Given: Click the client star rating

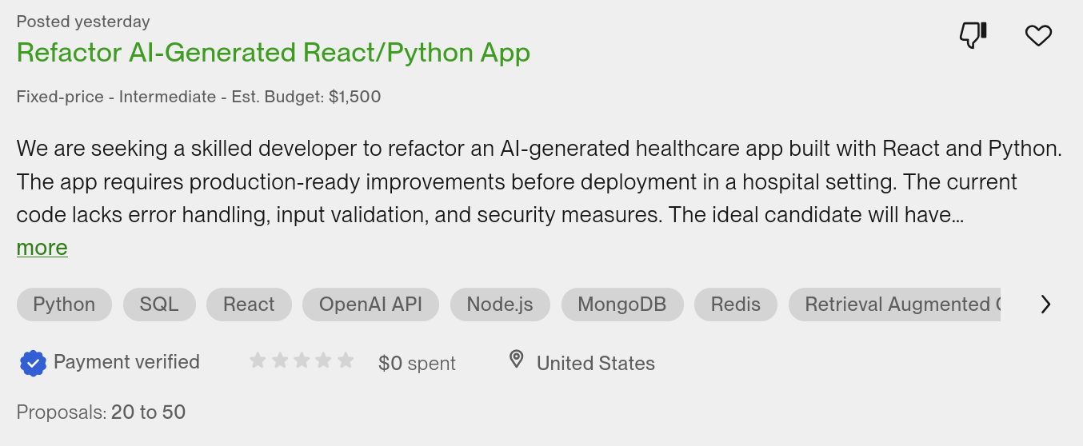Looking at the screenshot, I should tap(302, 361).
